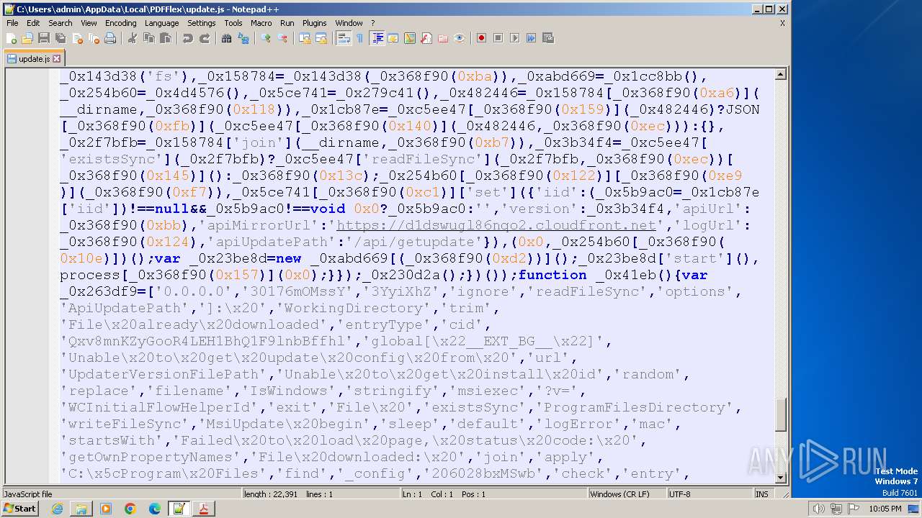The image size is (922, 518).
Task: Create a new document from the toolbar
Action: tap(12, 38)
